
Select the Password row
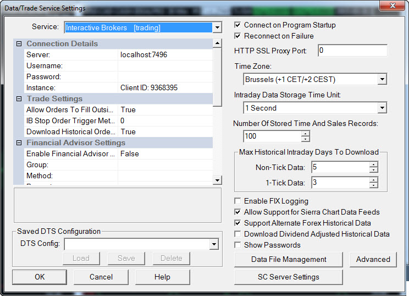tap(118, 76)
